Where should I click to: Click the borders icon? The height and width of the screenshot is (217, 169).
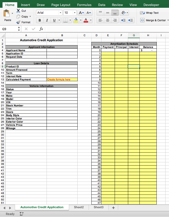point(65,20)
